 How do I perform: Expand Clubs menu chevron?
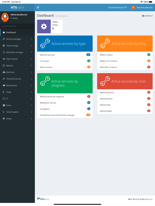click(x=31, y=92)
